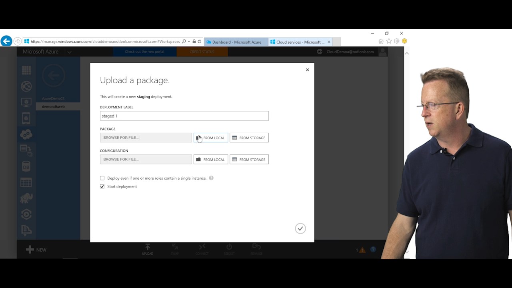Open the Credit Status banner
Image resolution: width=512 pixels, height=288 pixels.
click(x=202, y=52)
